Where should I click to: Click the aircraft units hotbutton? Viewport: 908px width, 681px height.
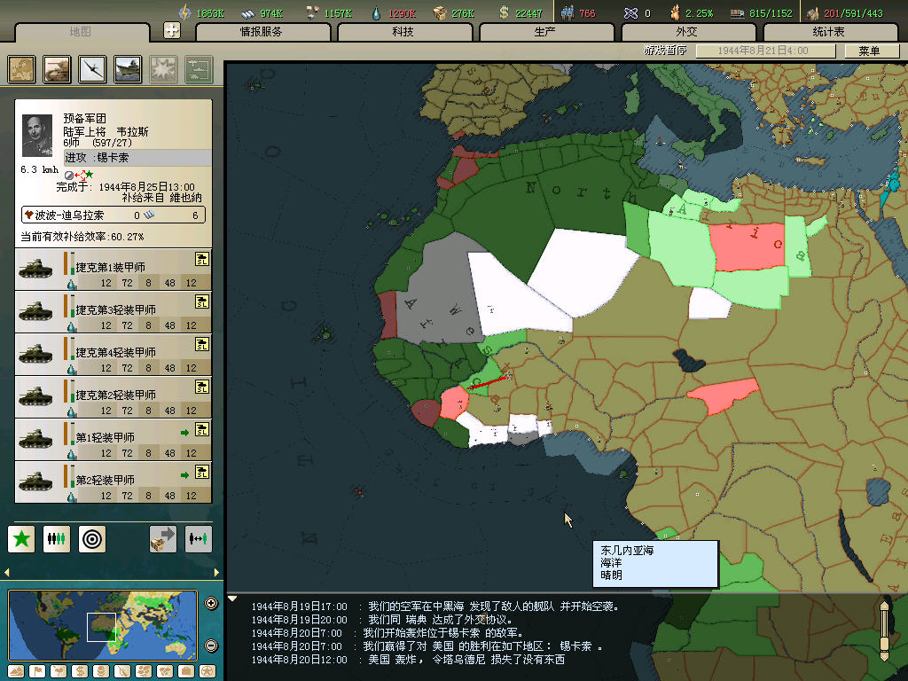92,69
